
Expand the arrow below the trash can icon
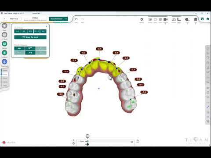pos(196,24)
